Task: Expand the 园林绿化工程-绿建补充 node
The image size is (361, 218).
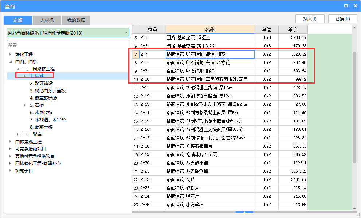Action: (x=10, y=163)
